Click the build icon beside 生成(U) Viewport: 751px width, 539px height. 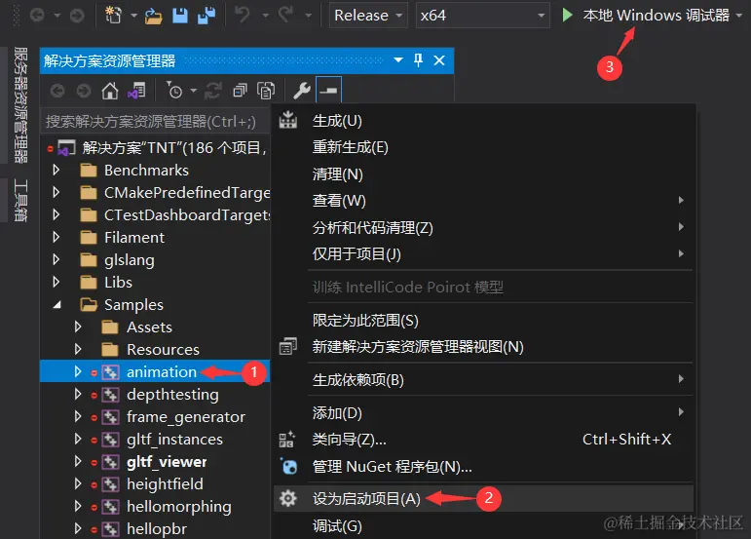pos(288,120)
